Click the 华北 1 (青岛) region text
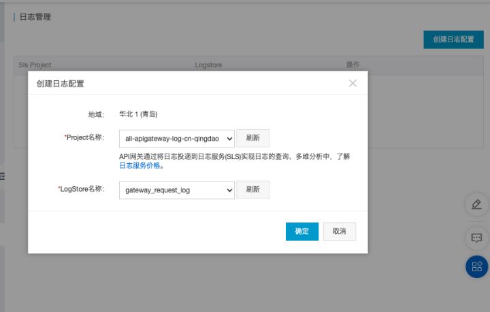The image size is (490, 312). pos(138,114)
